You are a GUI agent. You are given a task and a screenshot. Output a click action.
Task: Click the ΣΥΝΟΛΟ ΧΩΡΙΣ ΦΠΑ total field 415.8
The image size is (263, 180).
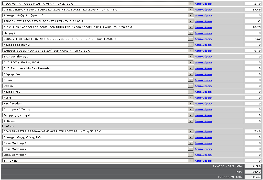pyautogui.click(x=253, y=166)
